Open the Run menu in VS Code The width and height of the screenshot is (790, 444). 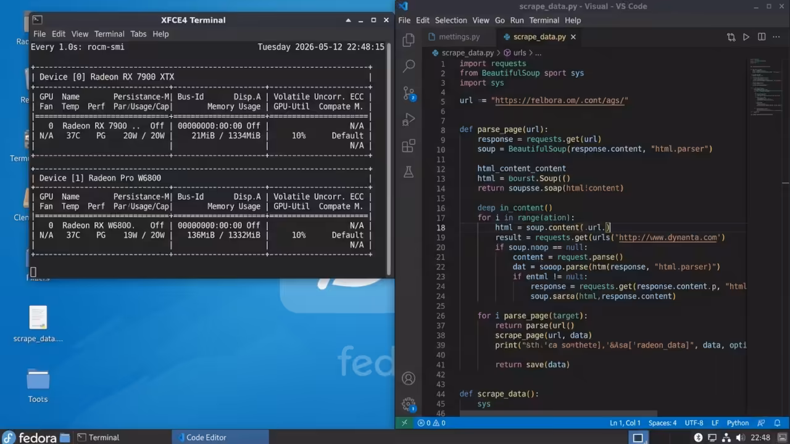coord(517,20)
